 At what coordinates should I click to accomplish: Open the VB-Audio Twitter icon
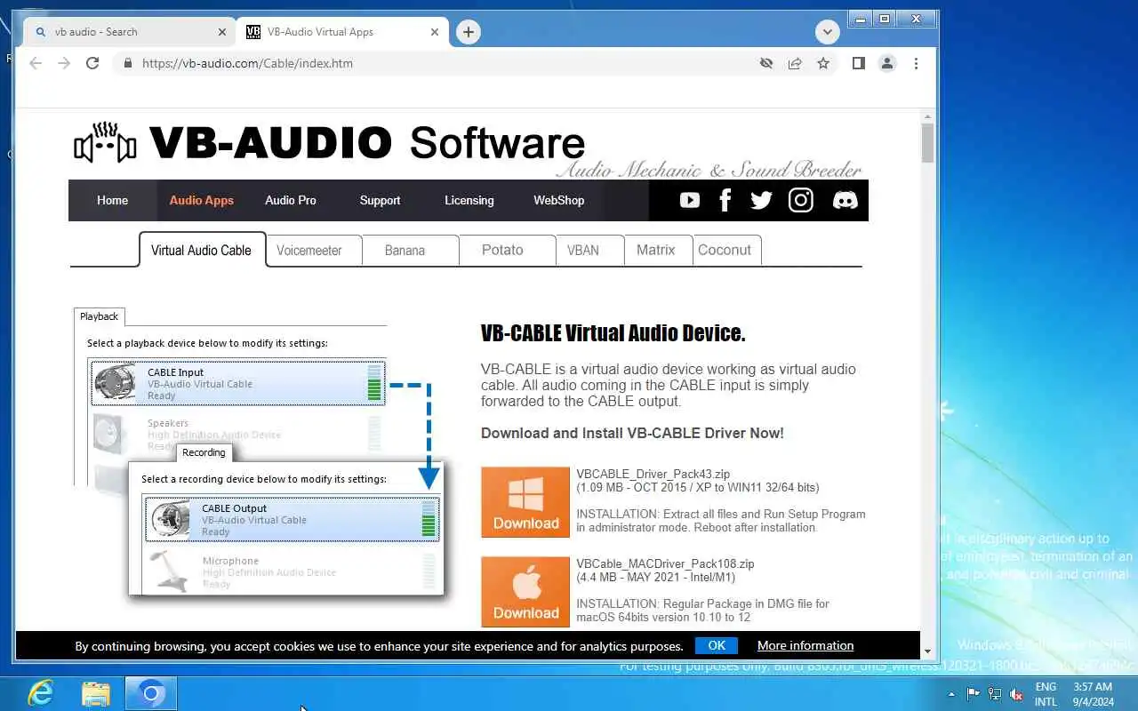[x=761, y=200]
